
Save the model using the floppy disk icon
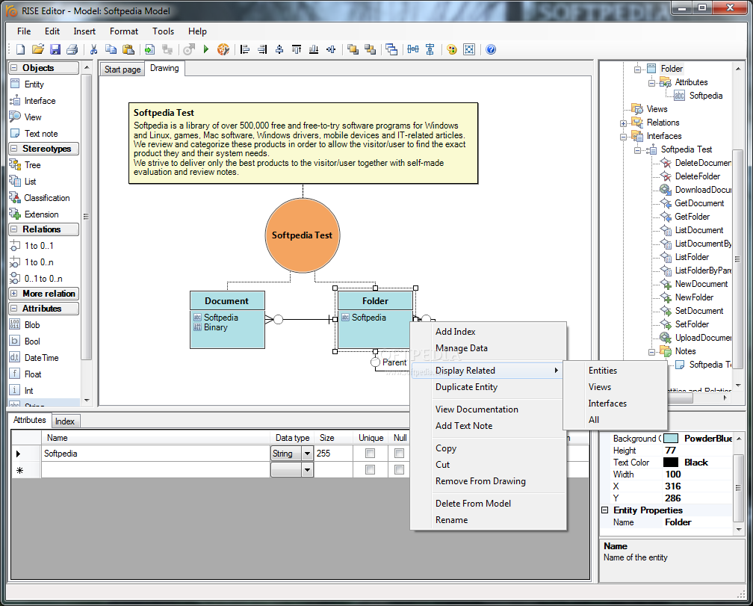tap(55, 49)
